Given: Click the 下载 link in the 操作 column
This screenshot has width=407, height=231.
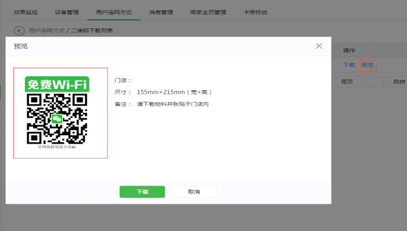Looking at the screenshot, I should coord(349,65).
